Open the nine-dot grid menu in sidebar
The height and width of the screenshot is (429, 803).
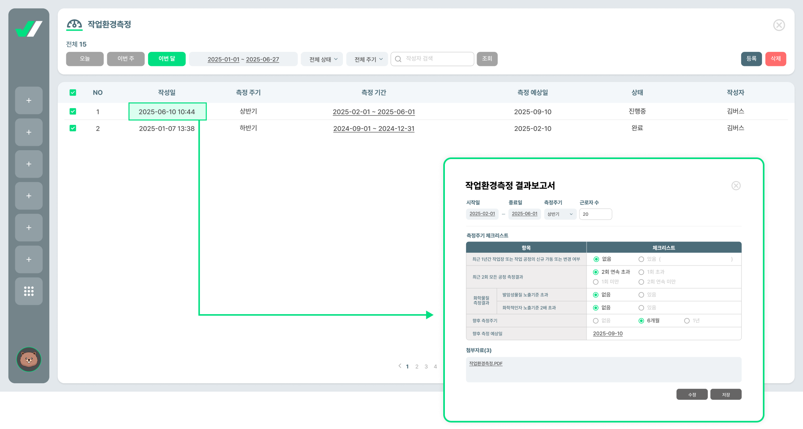click(29, 291)
